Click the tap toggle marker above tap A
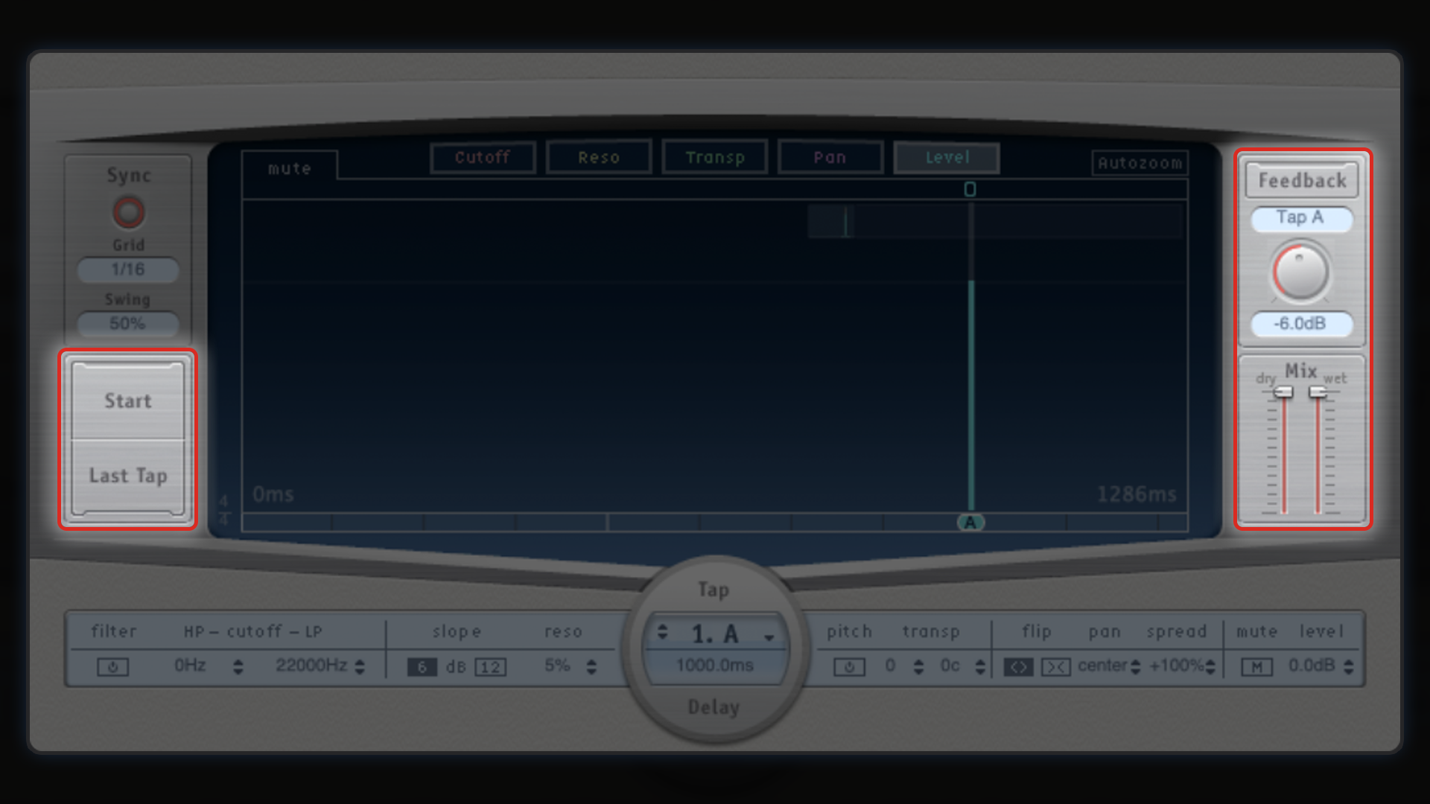Screen dimensions: 1430x804 tap(970, 189)
